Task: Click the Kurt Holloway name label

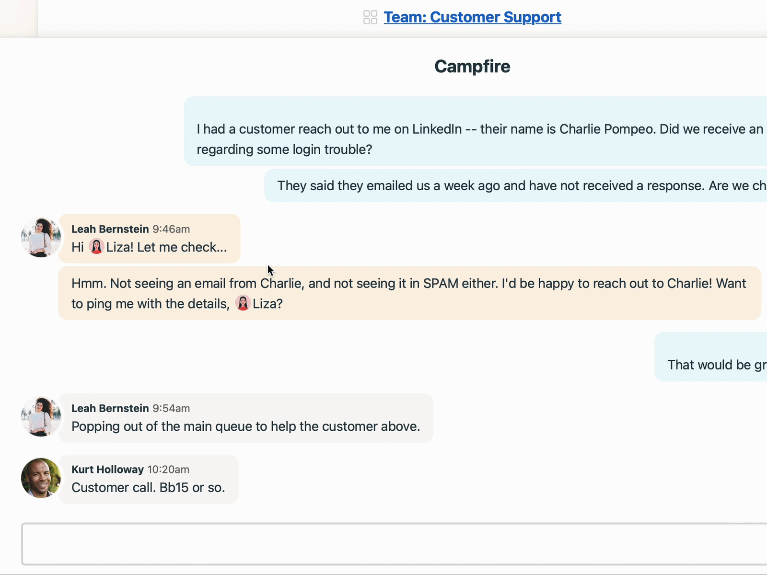Action: [107, 469]
